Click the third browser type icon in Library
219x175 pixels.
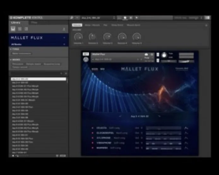pos(26,29)
